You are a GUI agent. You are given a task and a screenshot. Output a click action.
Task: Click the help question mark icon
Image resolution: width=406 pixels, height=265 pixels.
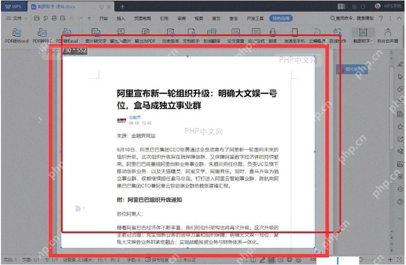coord(381,18)
